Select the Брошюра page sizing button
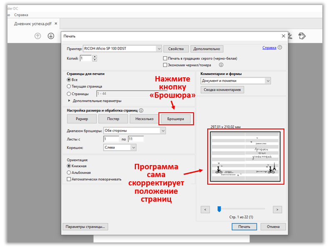The width and height of the screenshot is (329, 247). click(176, 119)
